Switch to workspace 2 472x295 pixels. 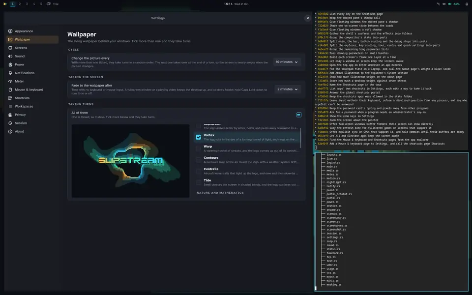[20, 4]
